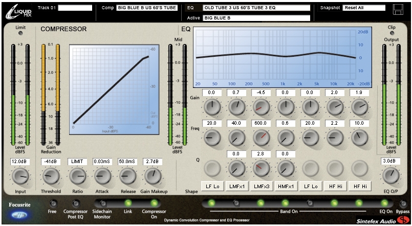
Task: Open the EQ emulation dropdown OLD TUBE 3
Action: pyautogui.click(x=256, y=8)
